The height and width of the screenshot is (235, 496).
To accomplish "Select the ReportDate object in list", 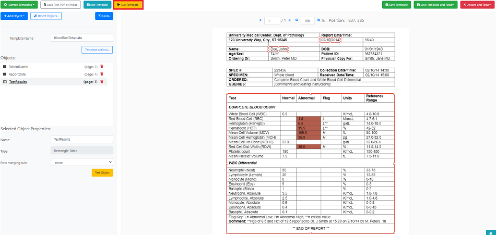I will 17,74.
